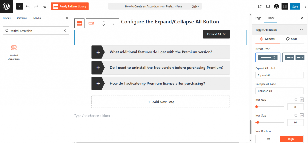The image size is (308, 143).
Task: Select the dual buttons type option
Action: [x=294, y=57]
